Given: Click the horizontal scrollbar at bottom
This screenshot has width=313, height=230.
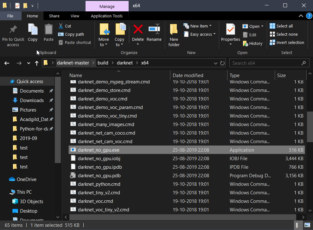Looking at the screenshot, I should pyautogui.click(x=183, y=217).
